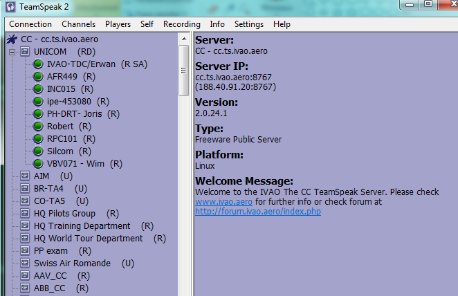Select the green indicator for Silcom
This screenshot has height=296, width=458.
pos(38,151)
